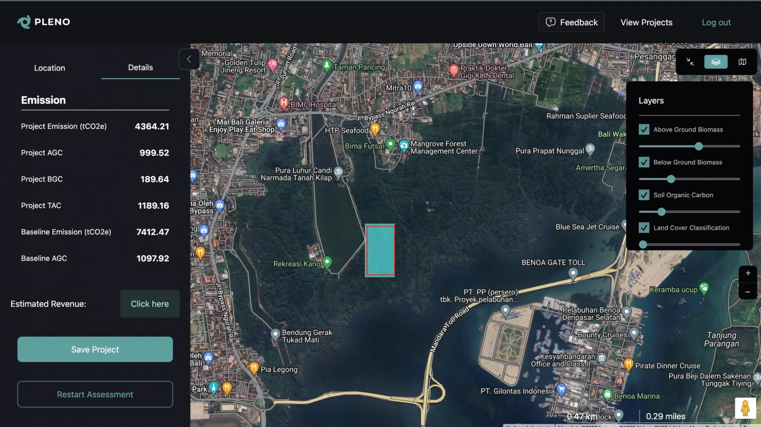Screen dimensions: 761x427
Task: Click the Bounty Cruises pin
Action: tap(634, 333)
